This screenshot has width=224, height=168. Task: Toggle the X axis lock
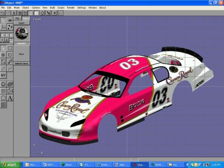coord(2,35)
